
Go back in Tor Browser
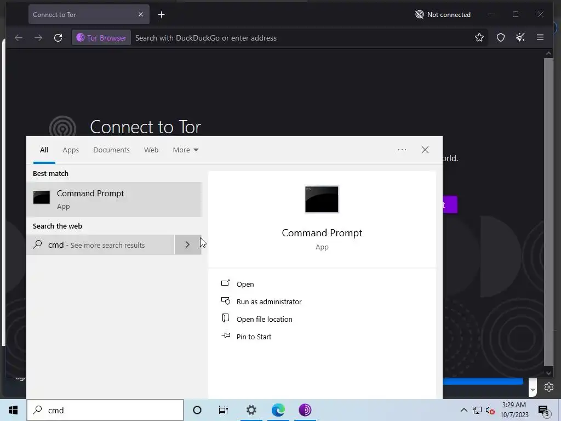click(19, 38)
